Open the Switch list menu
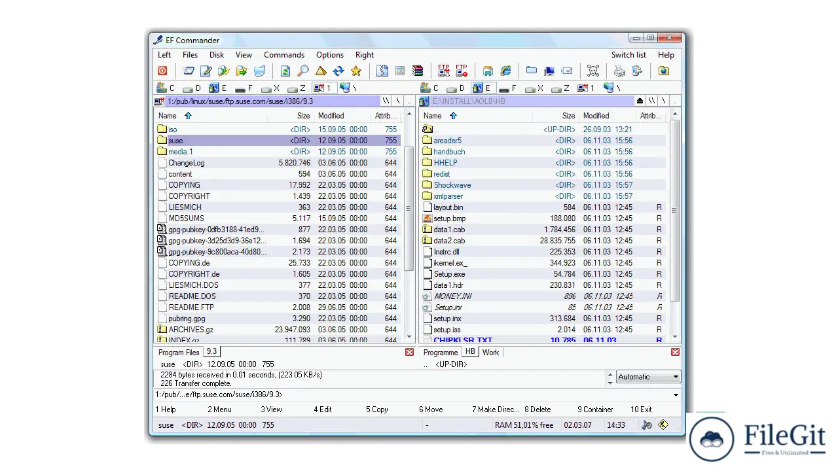 pyautogui.click(x=628, y=55)
